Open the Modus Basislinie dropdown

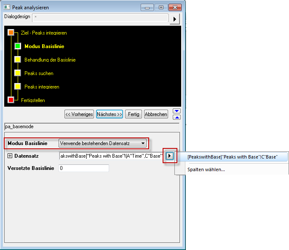pyautogui.click(x=102, y=143)
